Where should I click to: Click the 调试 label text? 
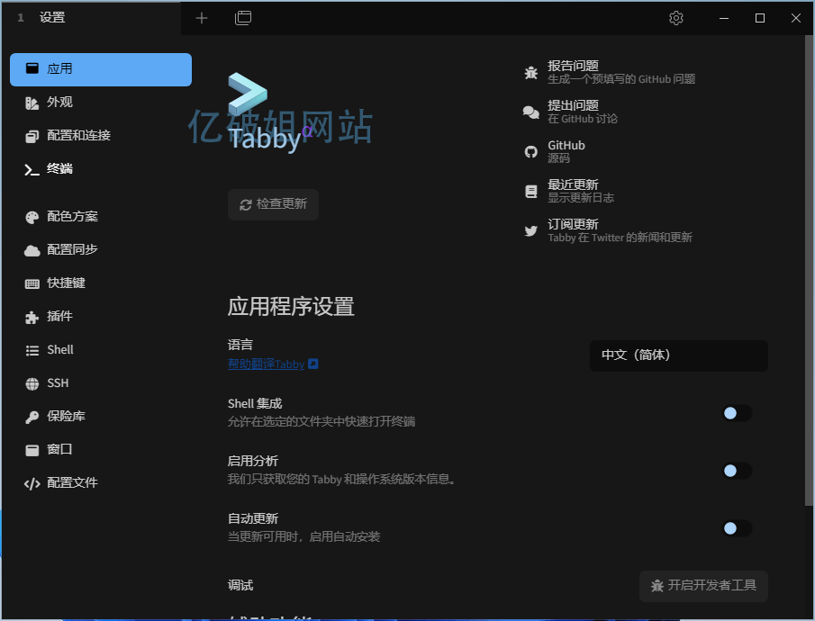click(240, 586)
